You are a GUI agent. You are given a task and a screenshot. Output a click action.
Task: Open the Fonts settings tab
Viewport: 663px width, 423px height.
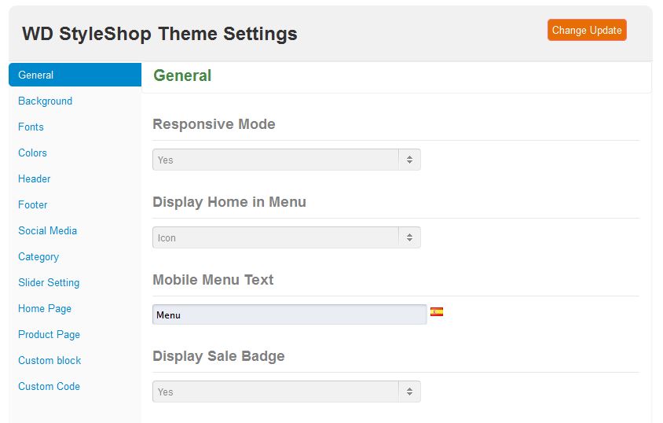point(31,127)
